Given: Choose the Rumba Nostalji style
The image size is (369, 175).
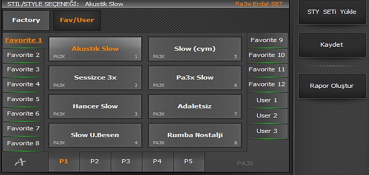Looking at the screenshot, I should tap(195, 135).
